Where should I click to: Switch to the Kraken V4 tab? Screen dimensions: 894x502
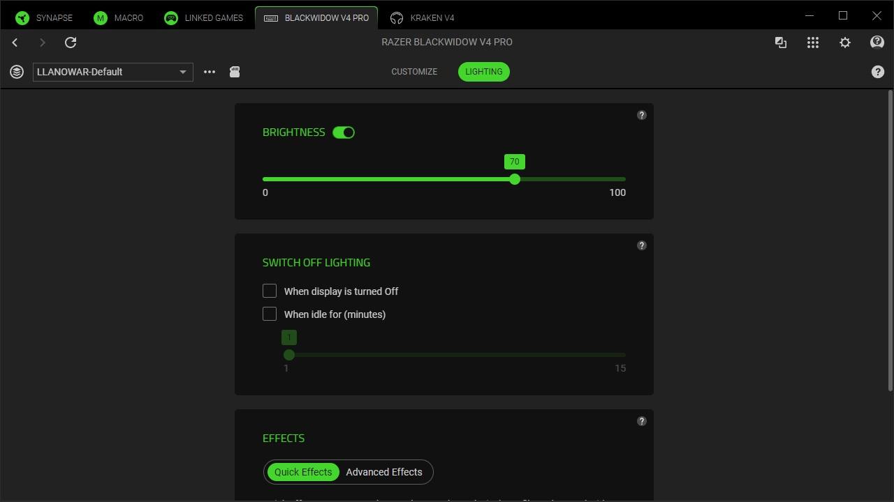(x=423, y=17)
